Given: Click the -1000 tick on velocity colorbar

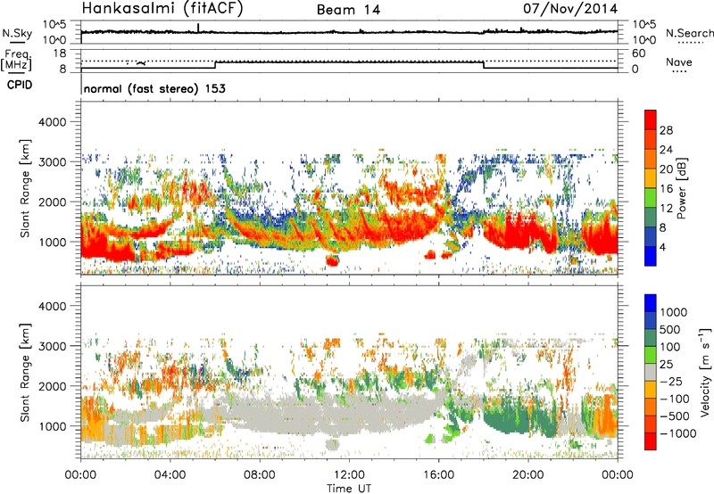Looking at the screenshot, I should [678, 433].
